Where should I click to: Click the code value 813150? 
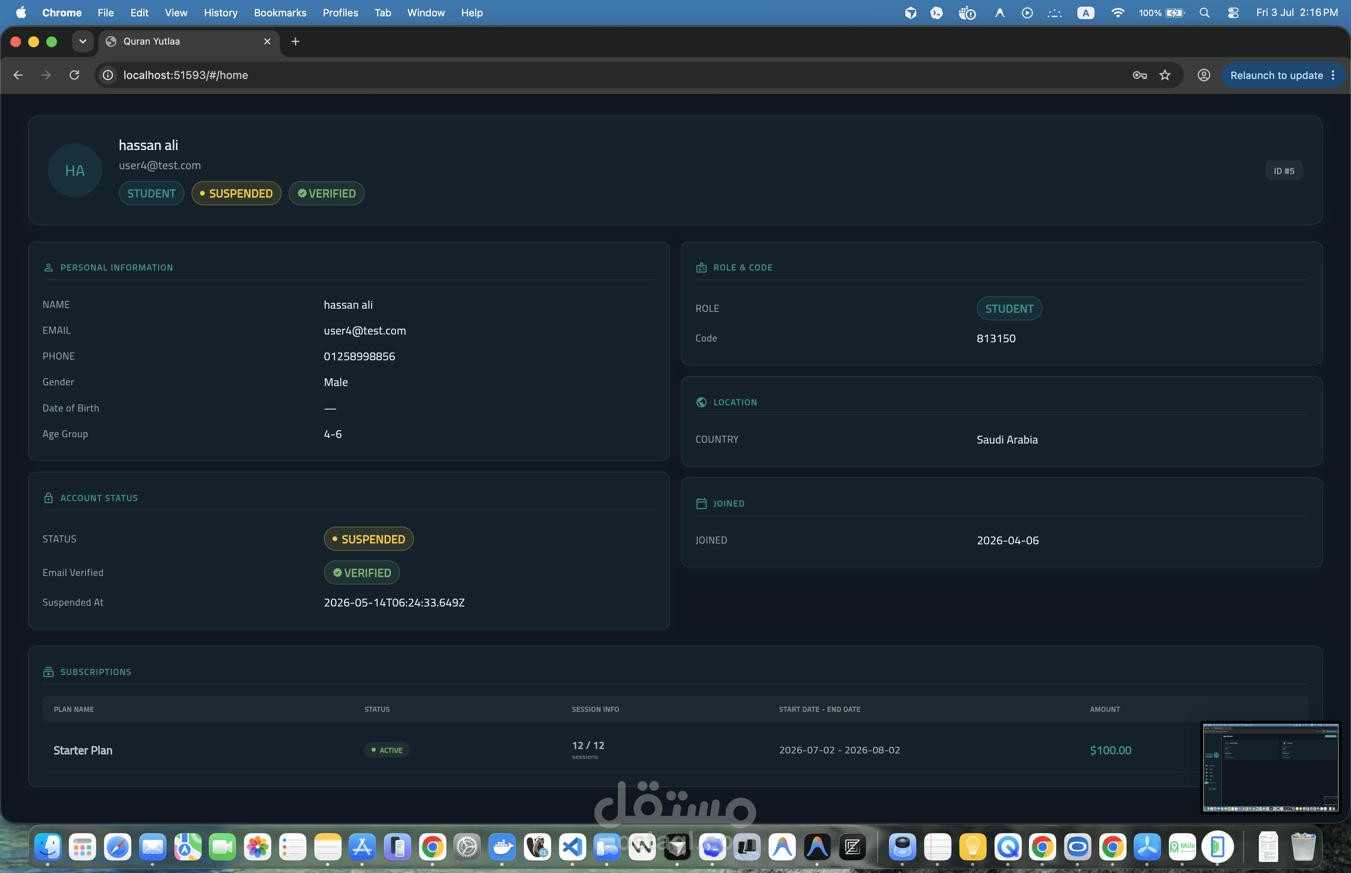pyautogui.click(x=996, y=338)
